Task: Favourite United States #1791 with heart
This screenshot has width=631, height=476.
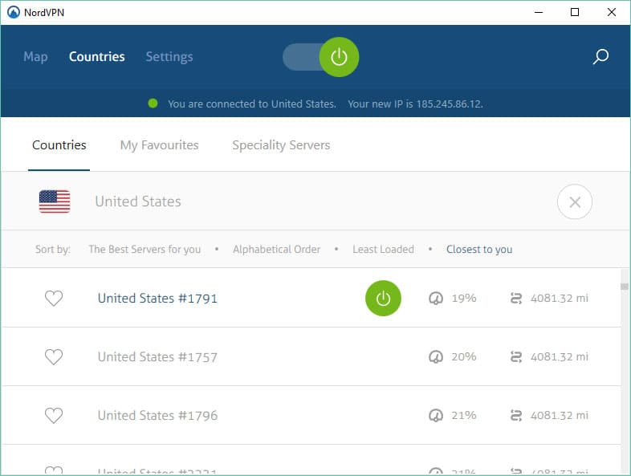Action: click(x=54, y=298)
